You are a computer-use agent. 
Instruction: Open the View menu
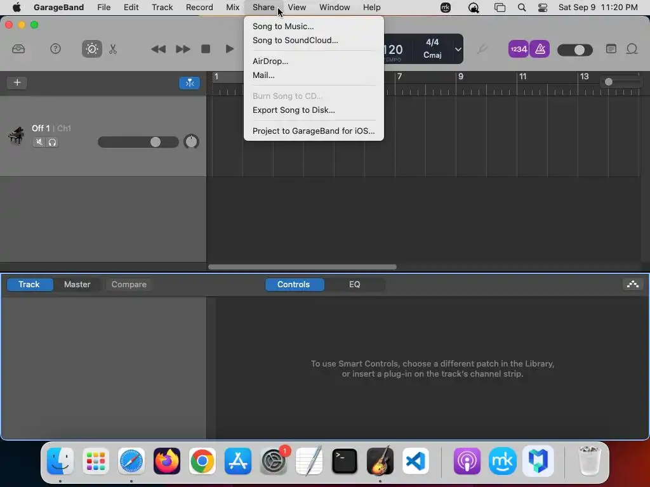pyautogui.click(x=297, y=7)
